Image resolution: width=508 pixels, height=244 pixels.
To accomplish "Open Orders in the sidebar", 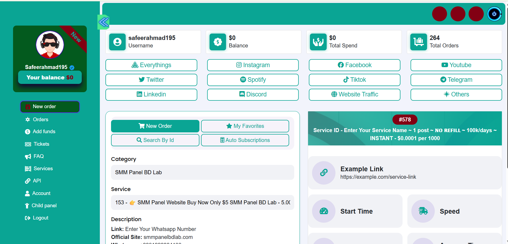I will click(x=37, y=120).
